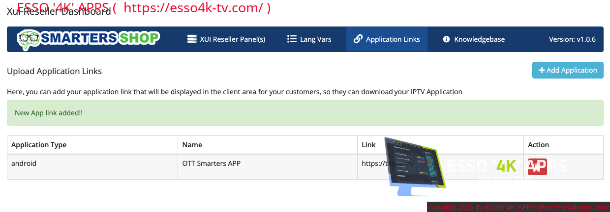Click the server icon beside XUI Reseller Panel(s)
This screenshot has width=610, height=212.
[192, 39]
